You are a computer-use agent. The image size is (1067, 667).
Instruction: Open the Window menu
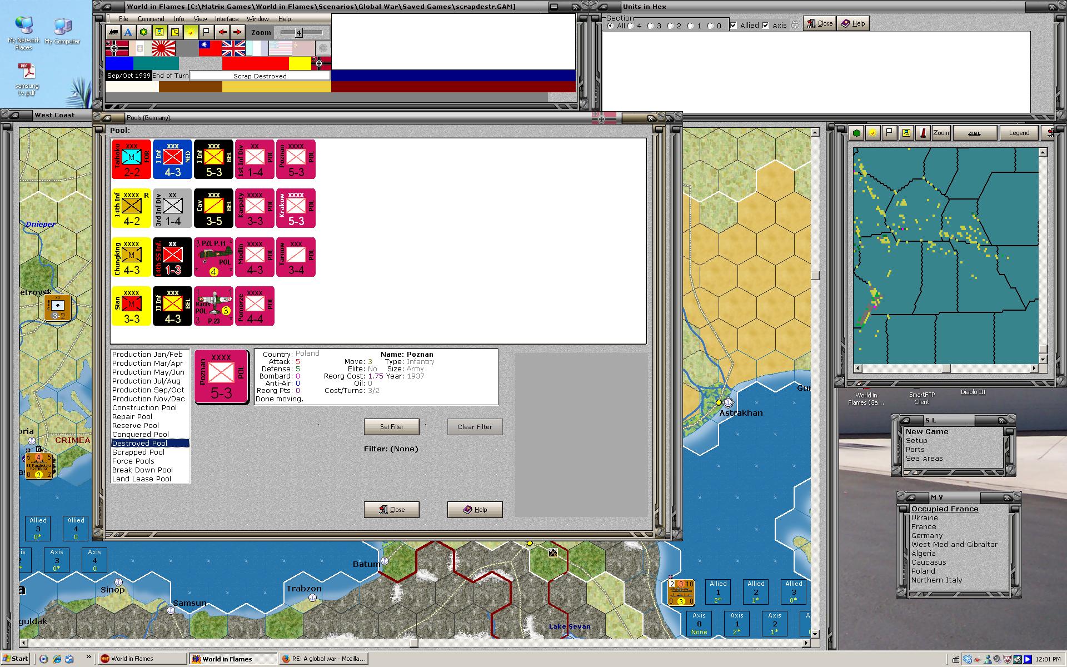click(257, 19)
